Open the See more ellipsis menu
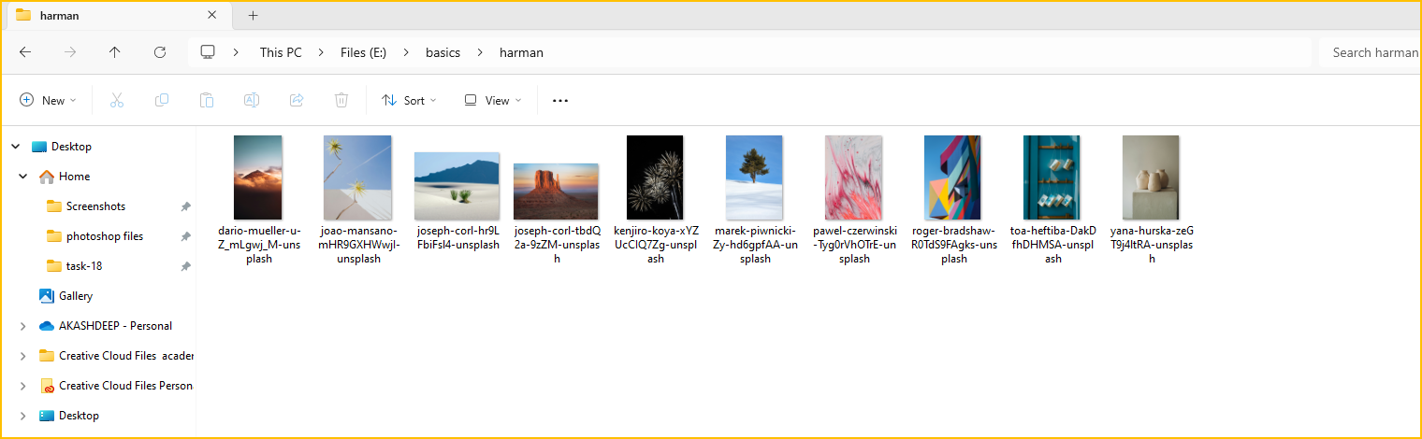 coord(560,101)
